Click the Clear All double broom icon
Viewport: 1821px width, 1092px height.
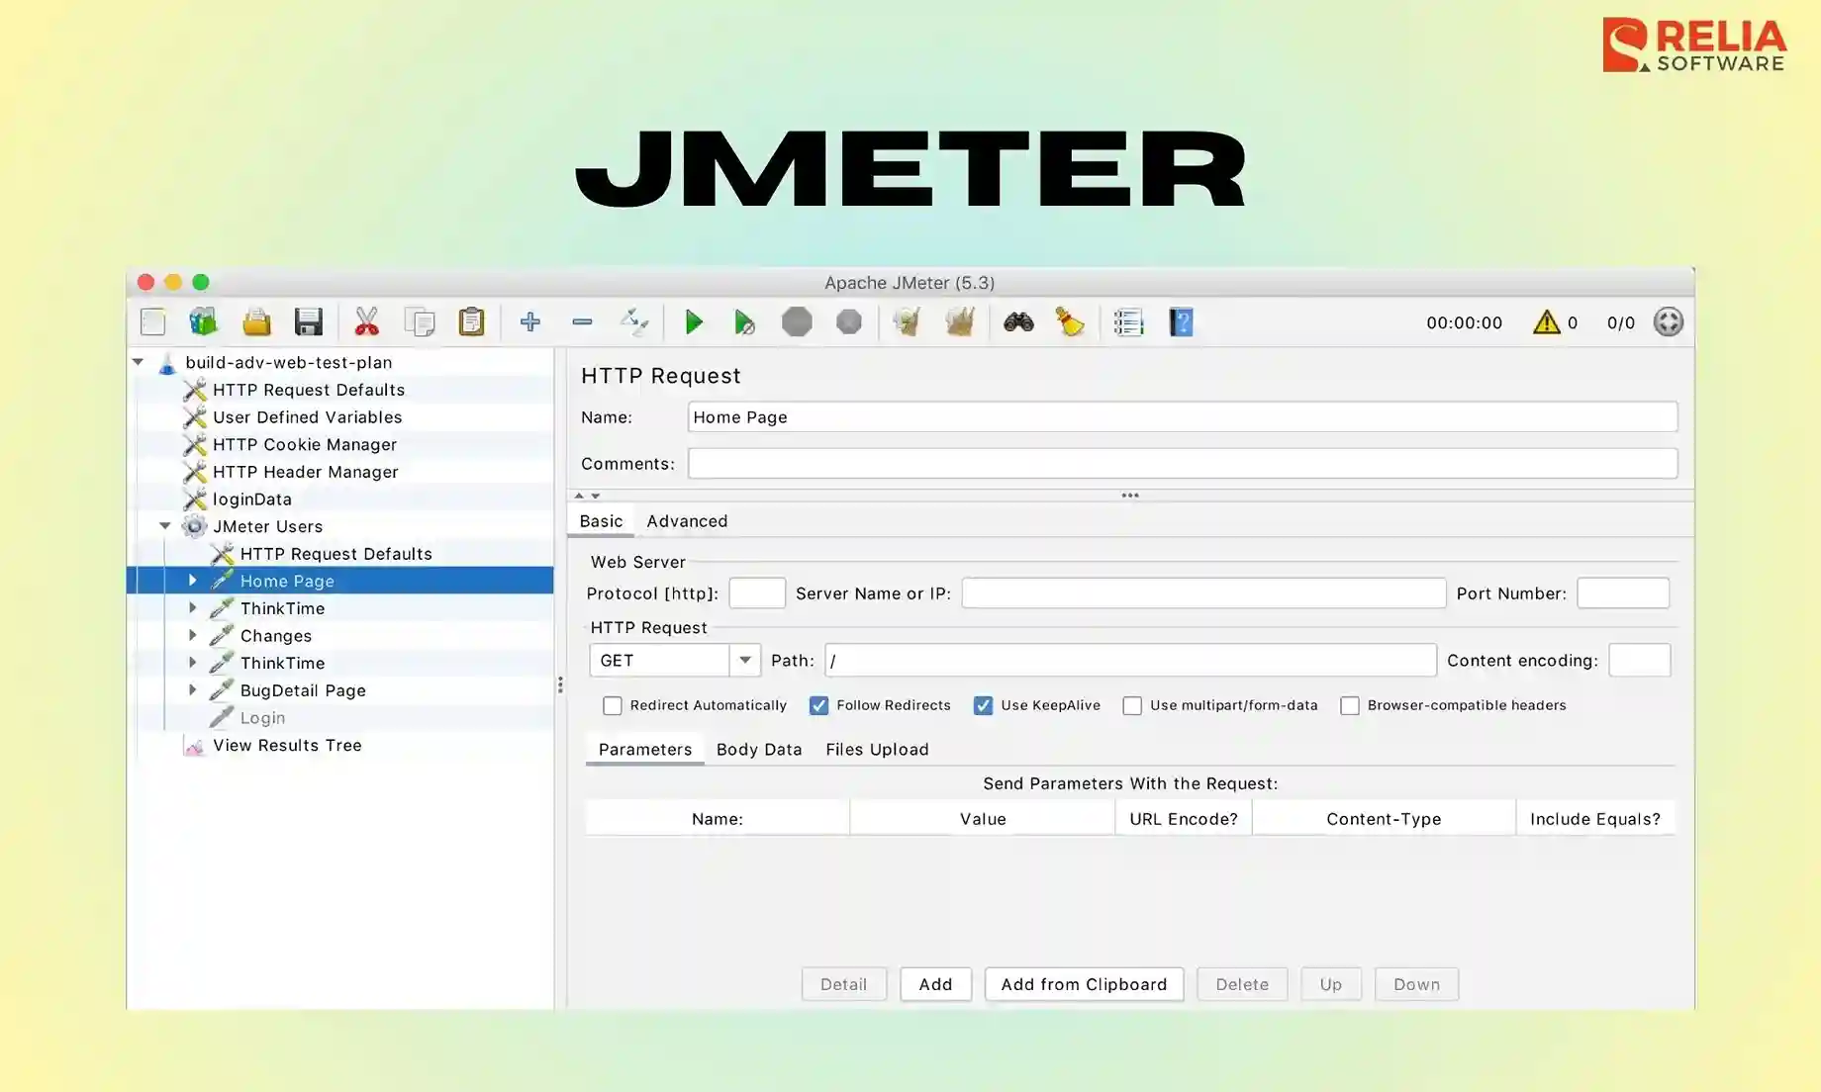click(960, 322)
